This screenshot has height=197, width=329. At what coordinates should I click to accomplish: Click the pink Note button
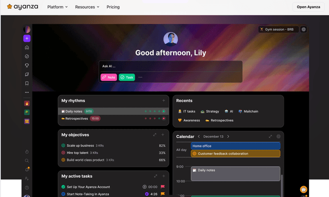[x=108, y=77]
